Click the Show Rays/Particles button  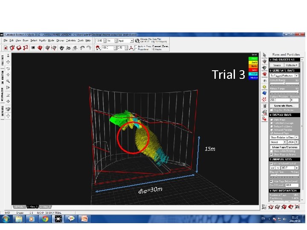284,147
